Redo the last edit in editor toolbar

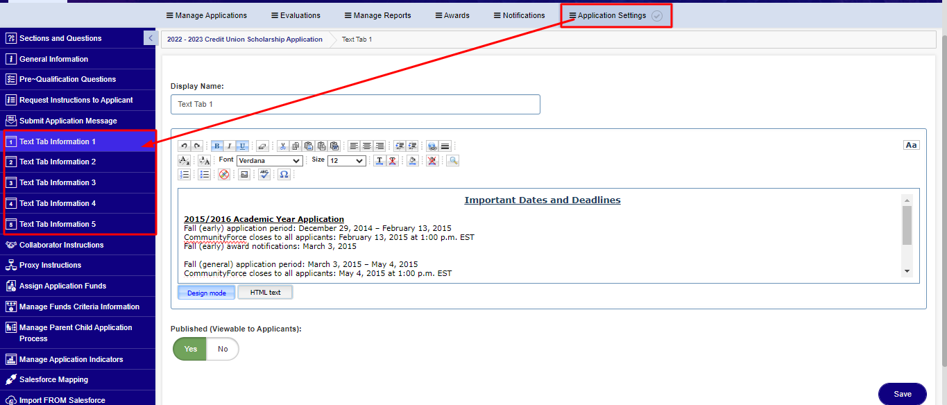pyautogui.click(x=197, y=146)
